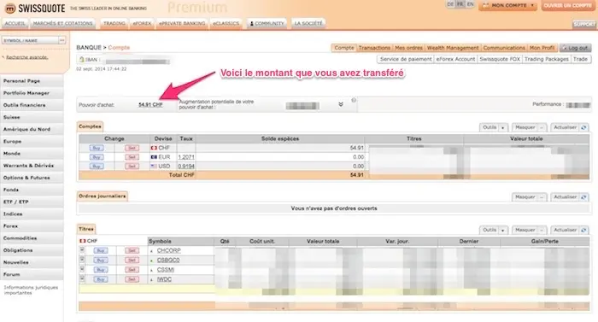598x322 pixels.
Task: Click the info icon beside pouvoir d'achat
Action: [x=354, y=100]
